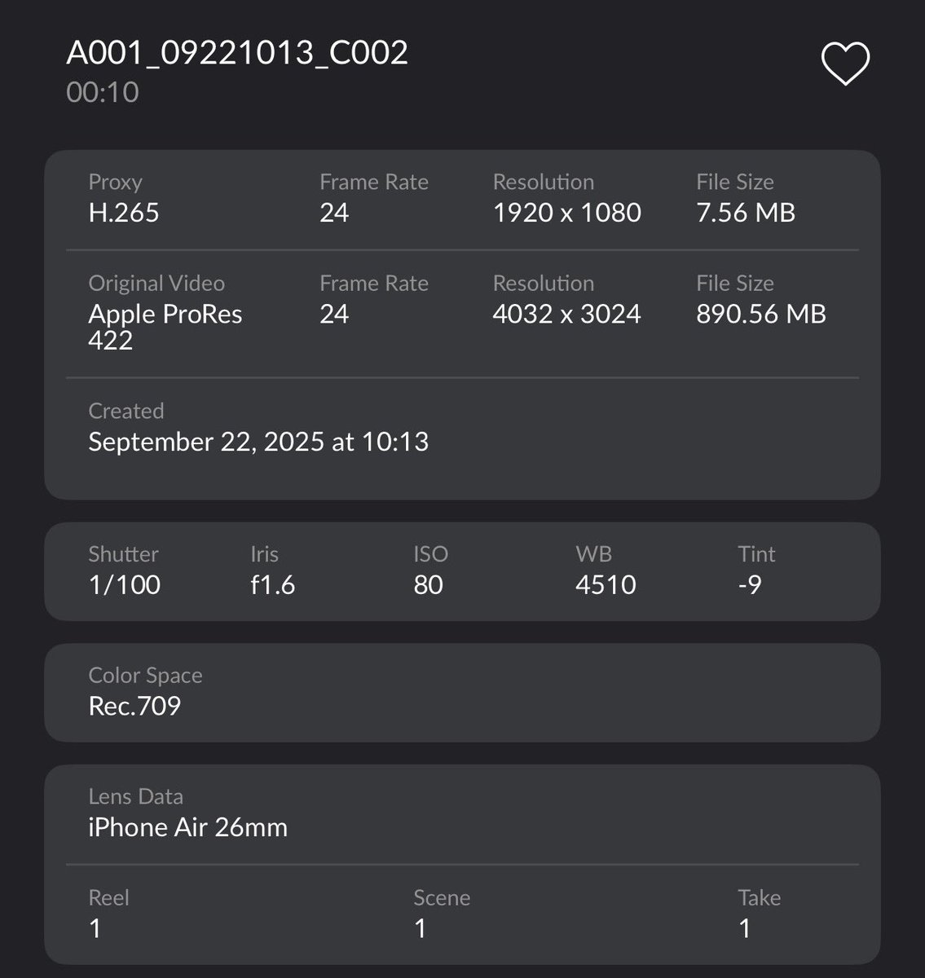
Task: Tap the ISO value 80
Action: [x=429, y=585]
